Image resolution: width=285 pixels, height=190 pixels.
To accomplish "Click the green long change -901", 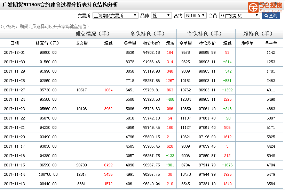I will [170, 165].
